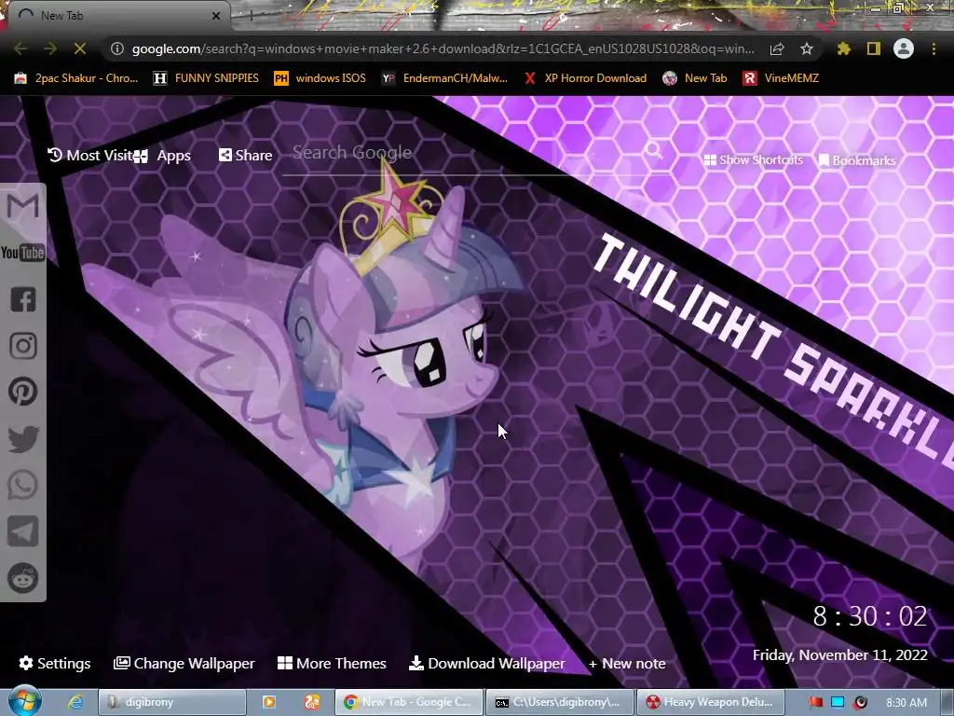Open the Chrome profile avatar
The height and width of the screenshot is (716, 954).
point(904,48)
